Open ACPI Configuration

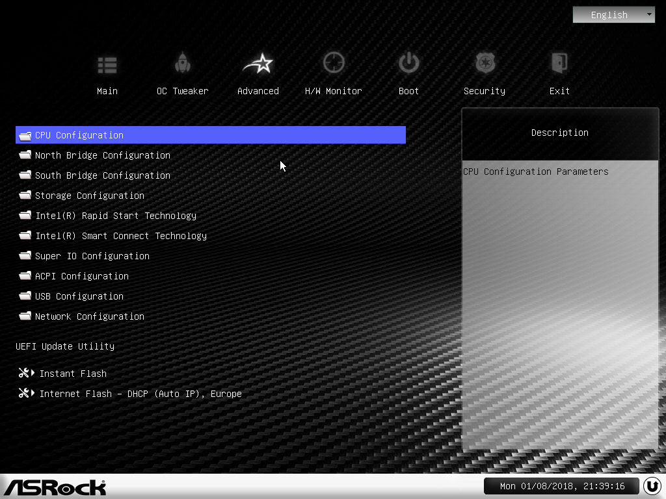click(81, 276)
